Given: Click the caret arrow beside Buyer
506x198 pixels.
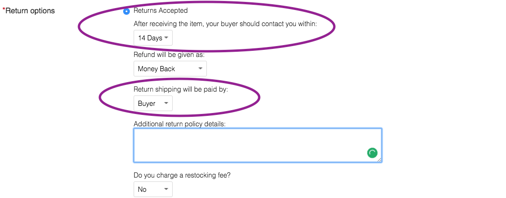Looking at the screenshot, I should coord(166,104).
